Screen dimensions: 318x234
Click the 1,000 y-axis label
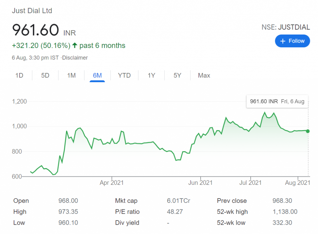point(19,126)
